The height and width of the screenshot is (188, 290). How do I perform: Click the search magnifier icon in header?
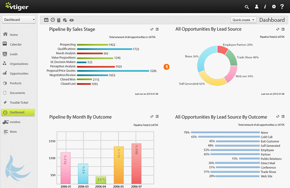click(247, 7)
